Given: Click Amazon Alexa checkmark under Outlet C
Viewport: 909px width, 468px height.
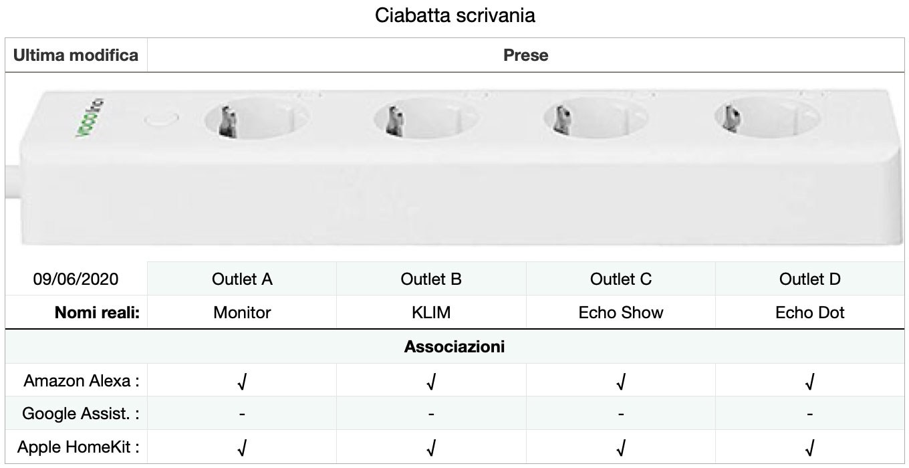Looking at the screenshot, I should (621, 382).
